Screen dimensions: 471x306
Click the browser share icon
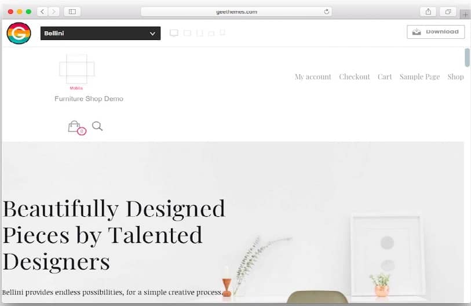pos(428,12)
